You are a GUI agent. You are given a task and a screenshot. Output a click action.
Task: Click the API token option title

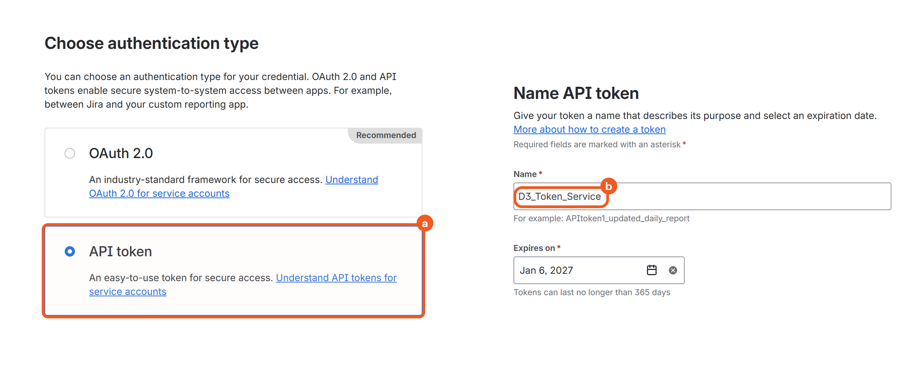tap(121, 251)
